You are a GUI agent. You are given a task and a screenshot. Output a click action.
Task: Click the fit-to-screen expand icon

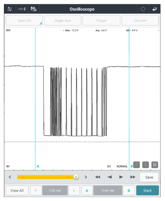tap(155, 165)
